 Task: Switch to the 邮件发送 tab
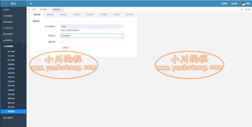130,14
